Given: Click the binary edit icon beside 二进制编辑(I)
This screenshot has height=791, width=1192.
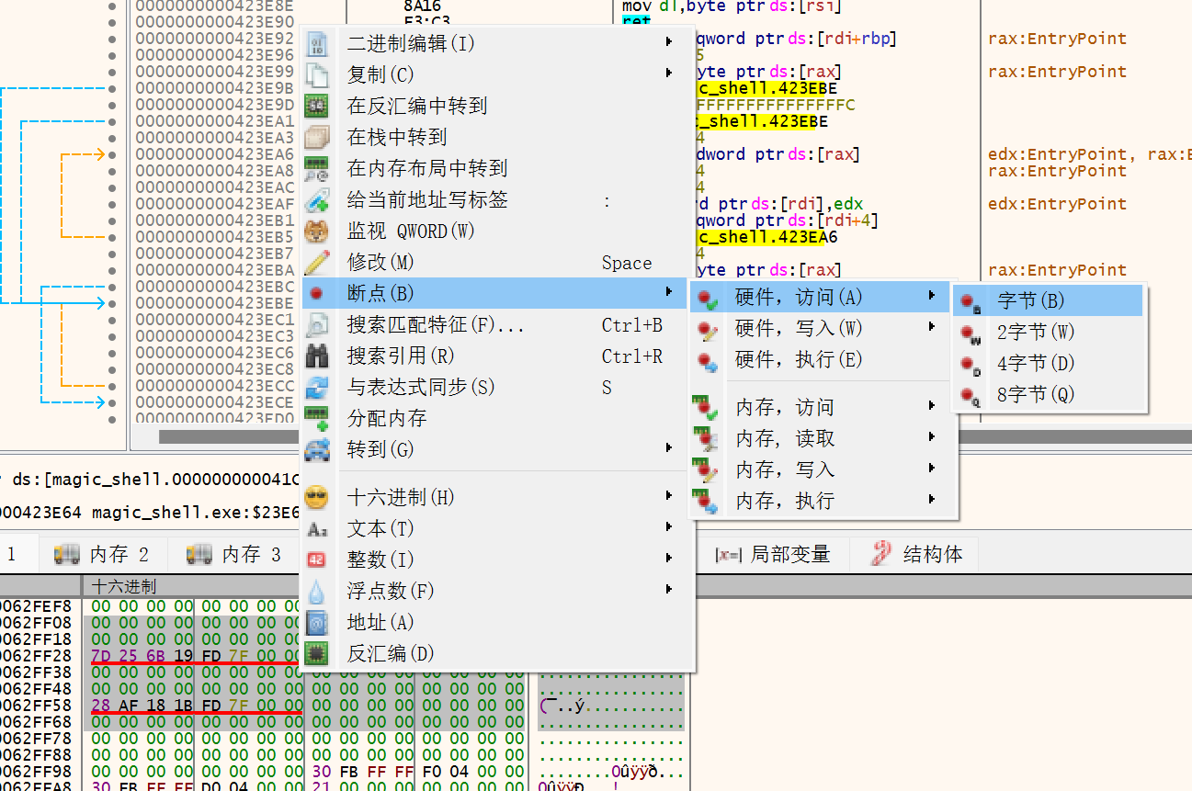Looking at the screenshot, I should (317, 43).
